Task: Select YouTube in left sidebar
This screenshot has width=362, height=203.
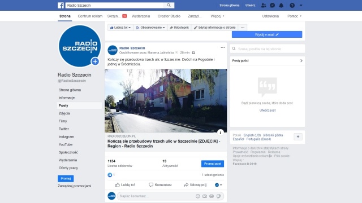Action: tap(66, 144)
